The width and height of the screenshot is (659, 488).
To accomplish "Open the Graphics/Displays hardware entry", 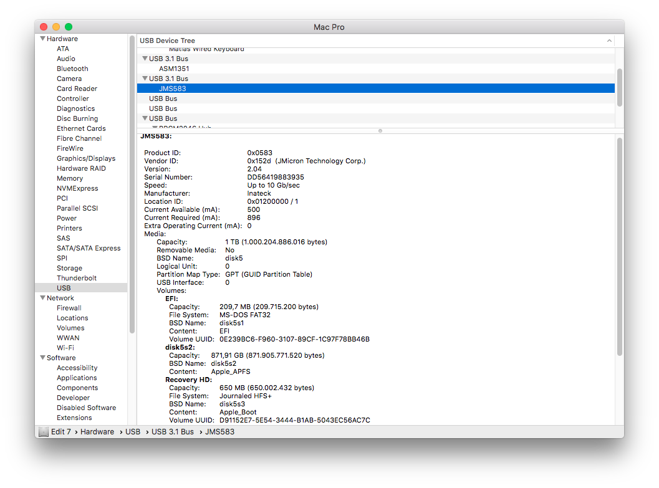I will (86, 158).
